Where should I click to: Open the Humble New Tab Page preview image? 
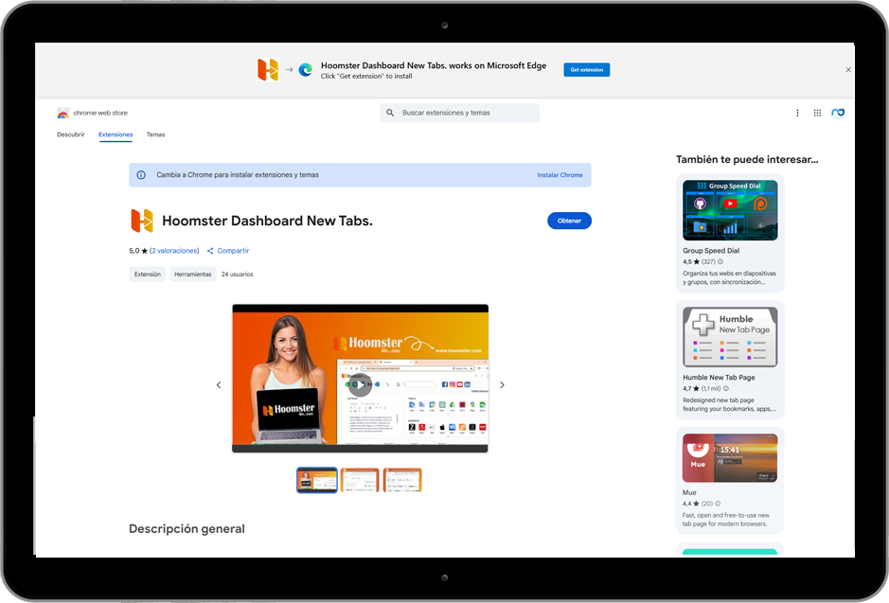[x=730, y=337]
